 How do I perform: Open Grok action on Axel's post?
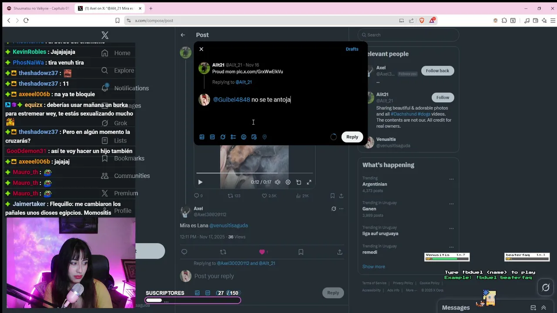(x=334, y=209)
